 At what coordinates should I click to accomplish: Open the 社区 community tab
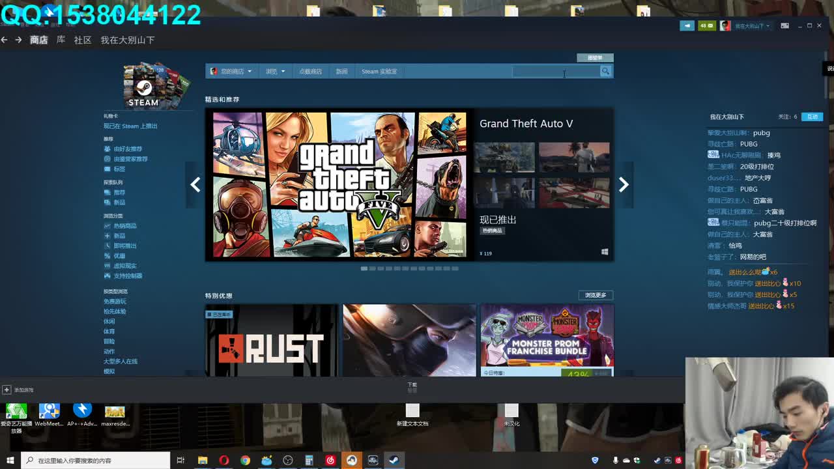(83, 40)
